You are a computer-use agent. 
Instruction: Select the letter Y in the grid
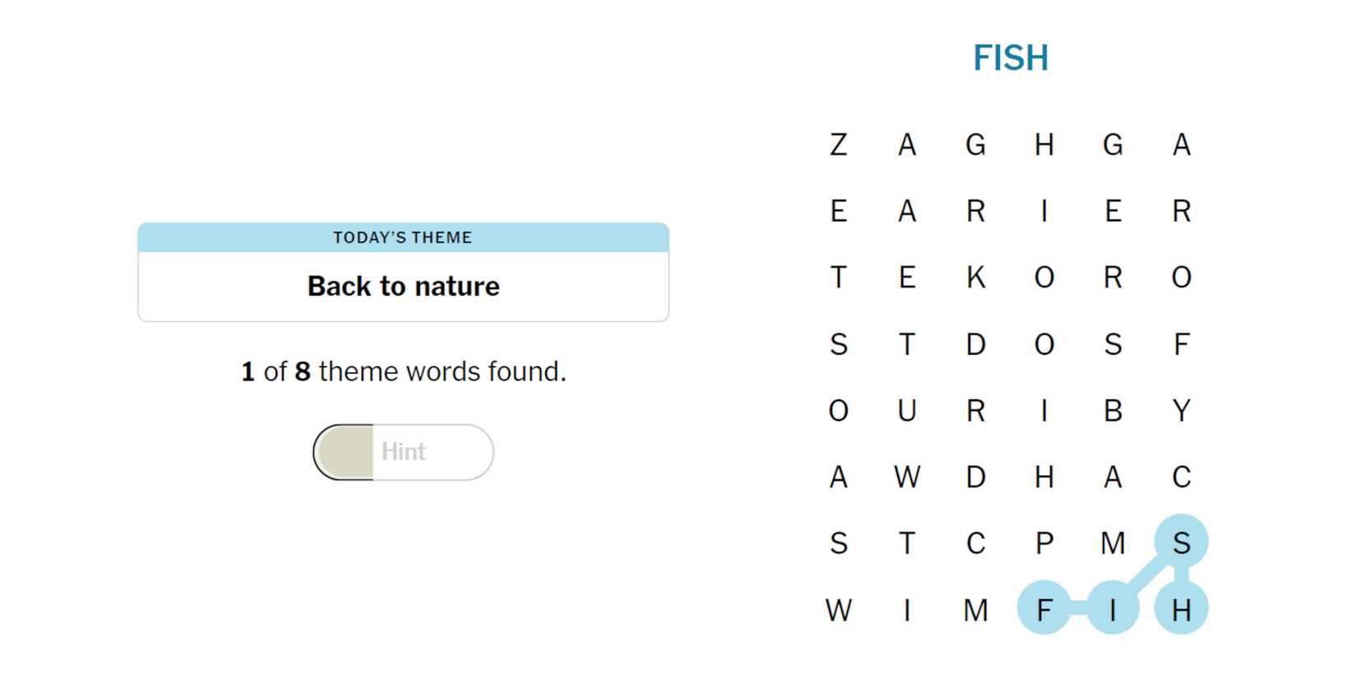tap(1181, 410)
